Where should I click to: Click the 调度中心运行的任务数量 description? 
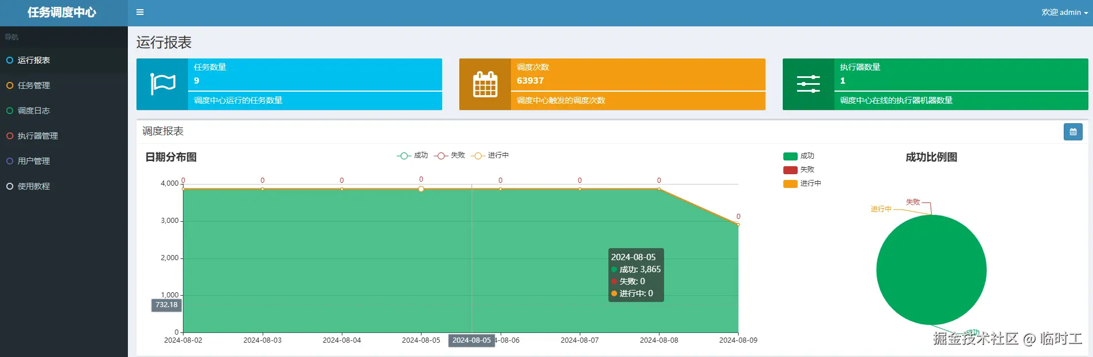[x=238, y=100]
